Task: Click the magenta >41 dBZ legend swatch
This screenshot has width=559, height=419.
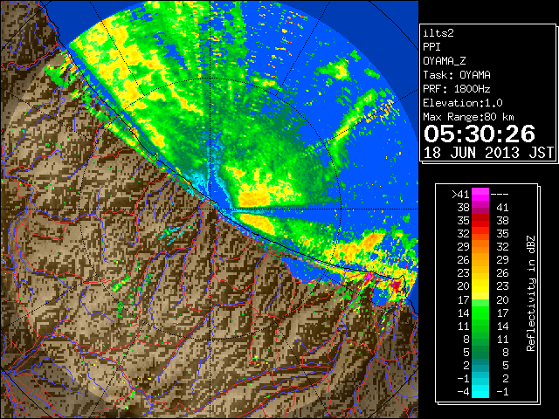Action: (x=480, y=194)
